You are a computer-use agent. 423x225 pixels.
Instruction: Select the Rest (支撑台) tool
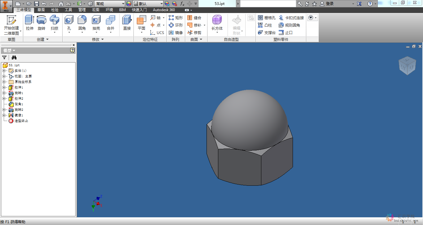[x=267, y=32]
